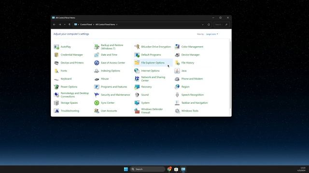Click the Power Options icon
The width and height of the screenshot is (309, 173).
point(56,87)
